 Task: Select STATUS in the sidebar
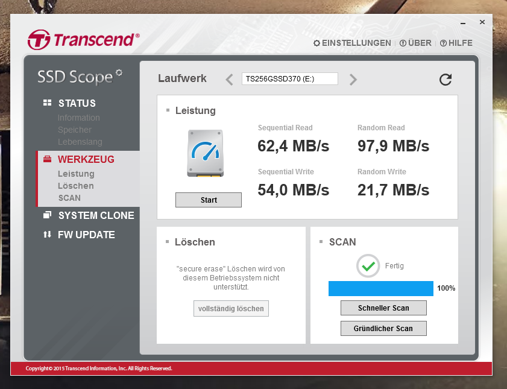click(x=77, y=103)
